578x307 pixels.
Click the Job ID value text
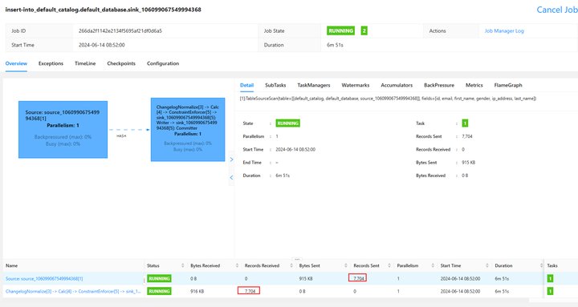120,31
